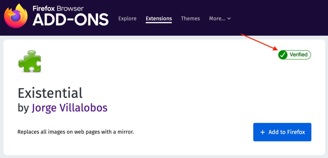The image size is (328, 158).
Task: Click the Verified badge
Action: (294, 55)
